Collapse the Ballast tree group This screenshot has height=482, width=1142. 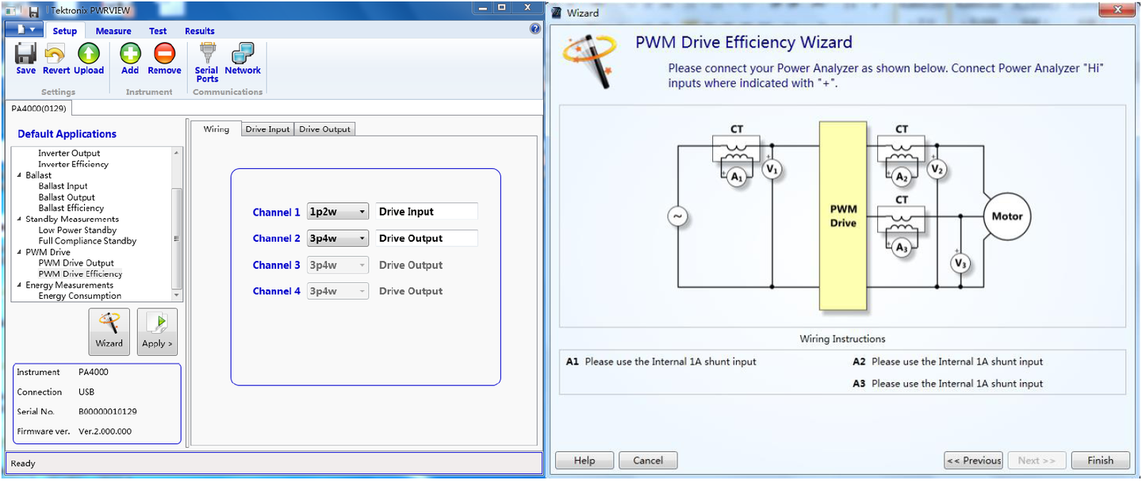pyautogui.click(x=19, y=175)
